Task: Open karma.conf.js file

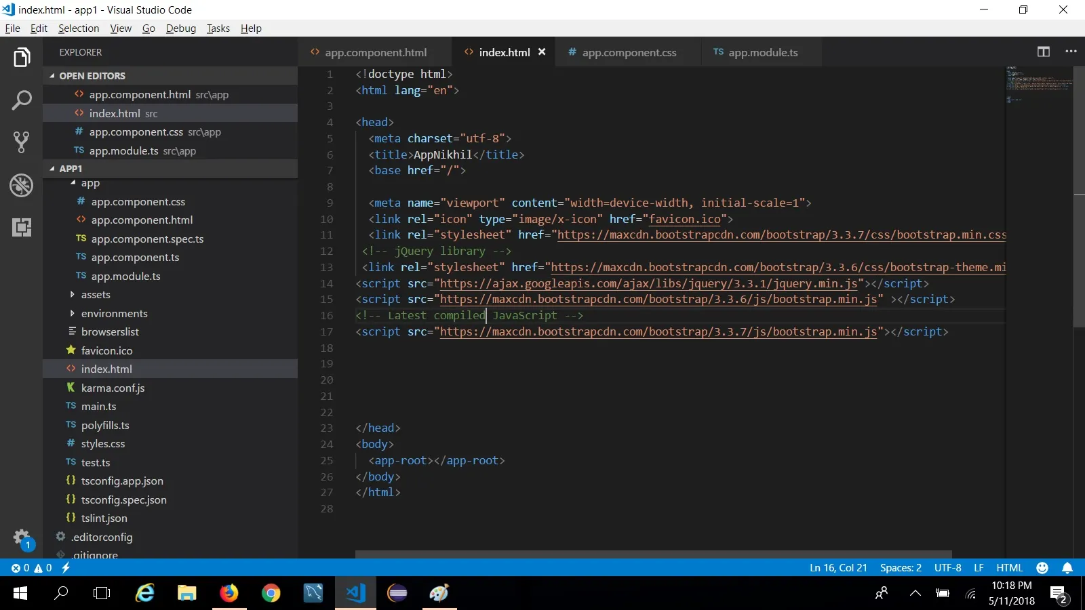Action: coord(113,388)
